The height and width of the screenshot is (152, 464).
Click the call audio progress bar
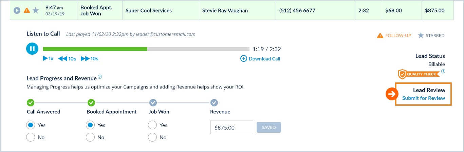click(x=146, y=49)
